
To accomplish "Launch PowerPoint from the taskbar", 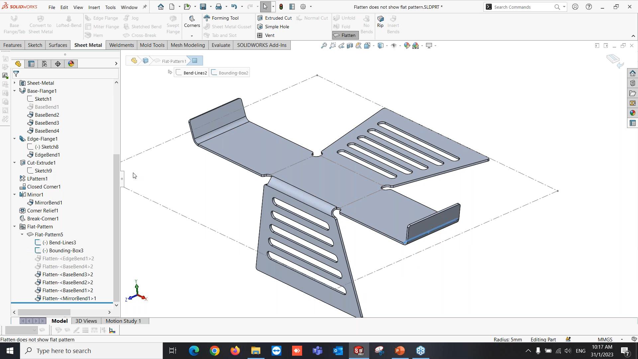I will coord(400,350).
